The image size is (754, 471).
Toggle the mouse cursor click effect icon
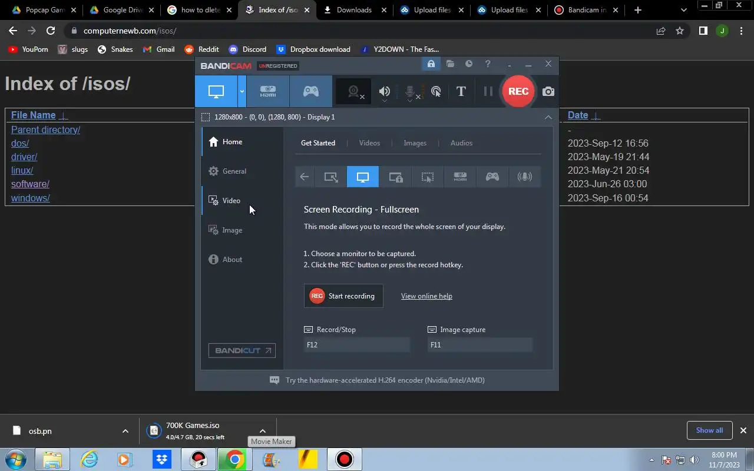tap(436, 91)
